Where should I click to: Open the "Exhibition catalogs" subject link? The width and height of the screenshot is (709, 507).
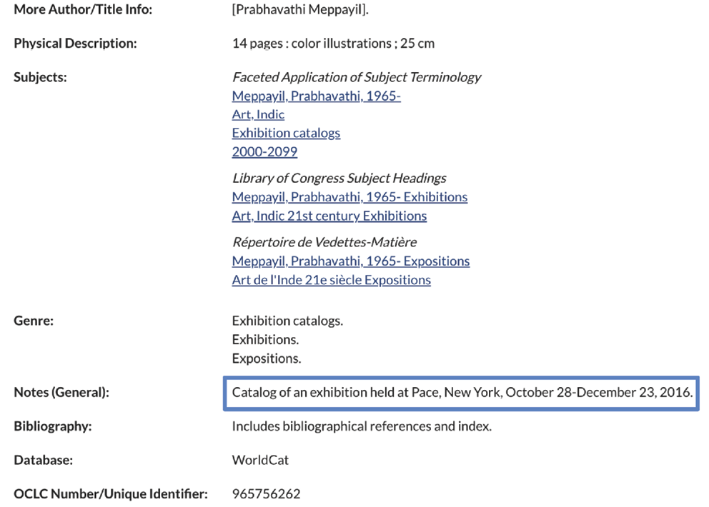[285, 132]
